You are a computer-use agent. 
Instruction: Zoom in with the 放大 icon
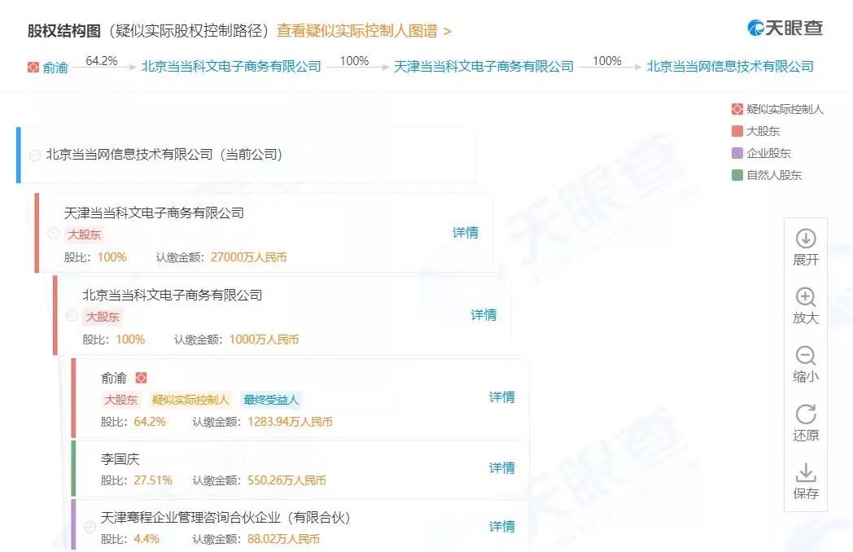[806, 297]
